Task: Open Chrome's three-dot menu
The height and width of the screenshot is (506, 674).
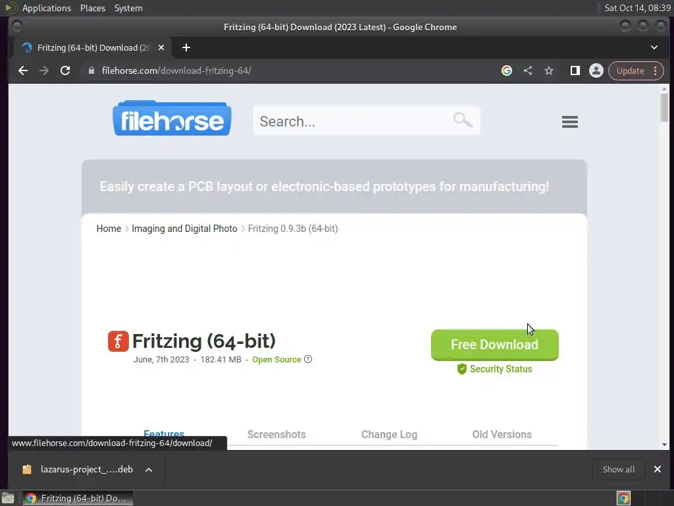Action: pyautogui.click(x=656, y=71)
